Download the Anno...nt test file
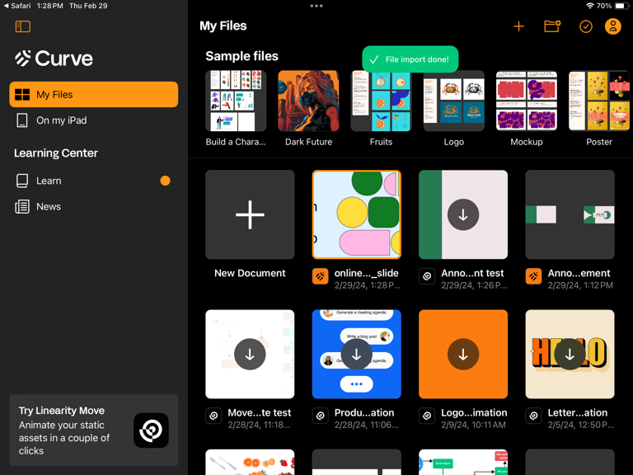The width and height of the screenshot is (633, 475). 463,214
